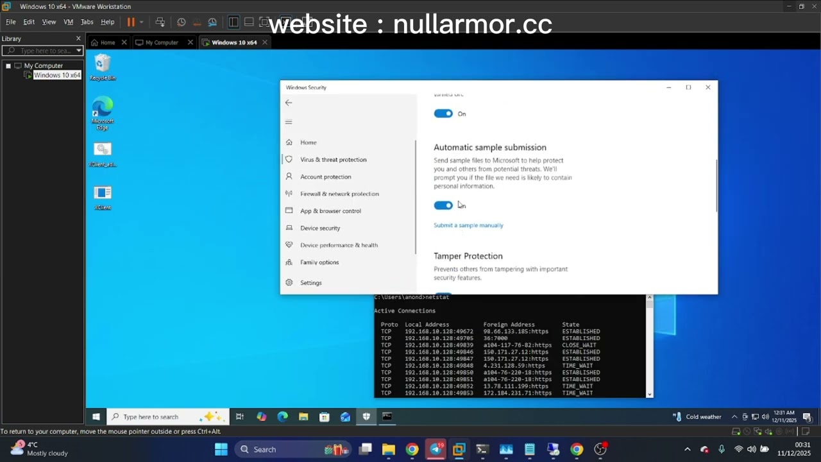
Task: Open the Library search dropdown arrow
Action: tap(78, 51)
